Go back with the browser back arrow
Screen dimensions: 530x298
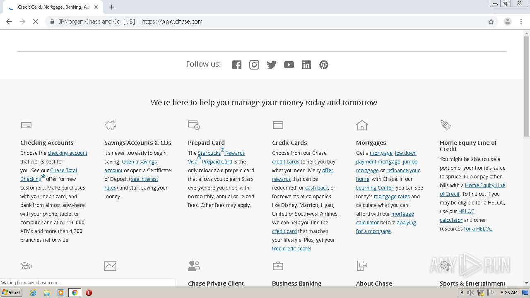tap(9, 22)
